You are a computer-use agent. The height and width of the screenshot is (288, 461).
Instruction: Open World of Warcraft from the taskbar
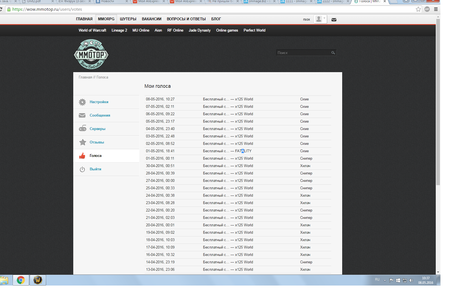tap(38, 280)
